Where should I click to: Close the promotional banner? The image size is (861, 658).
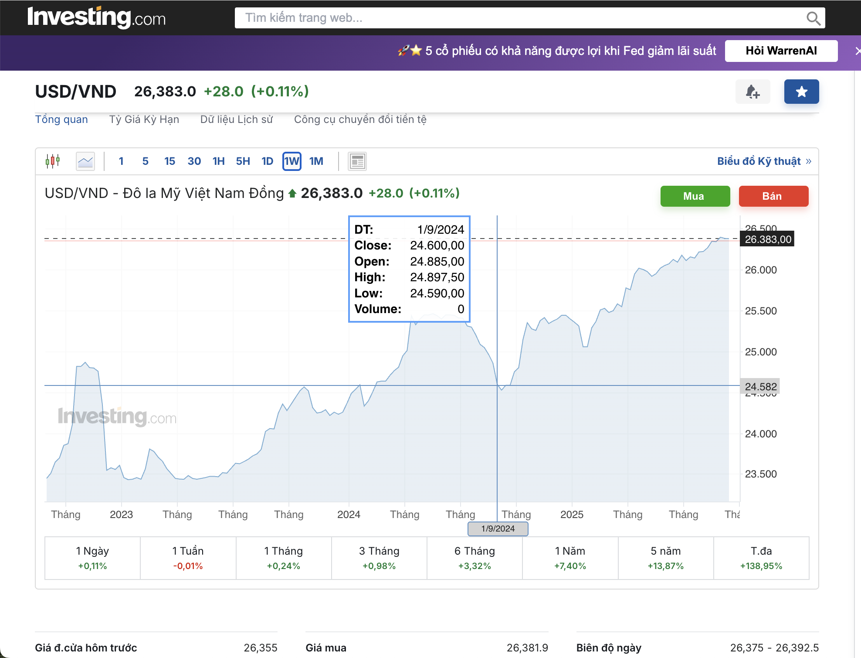click(x=857, y=51)
